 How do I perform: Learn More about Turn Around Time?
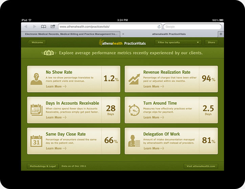(154, 117)
